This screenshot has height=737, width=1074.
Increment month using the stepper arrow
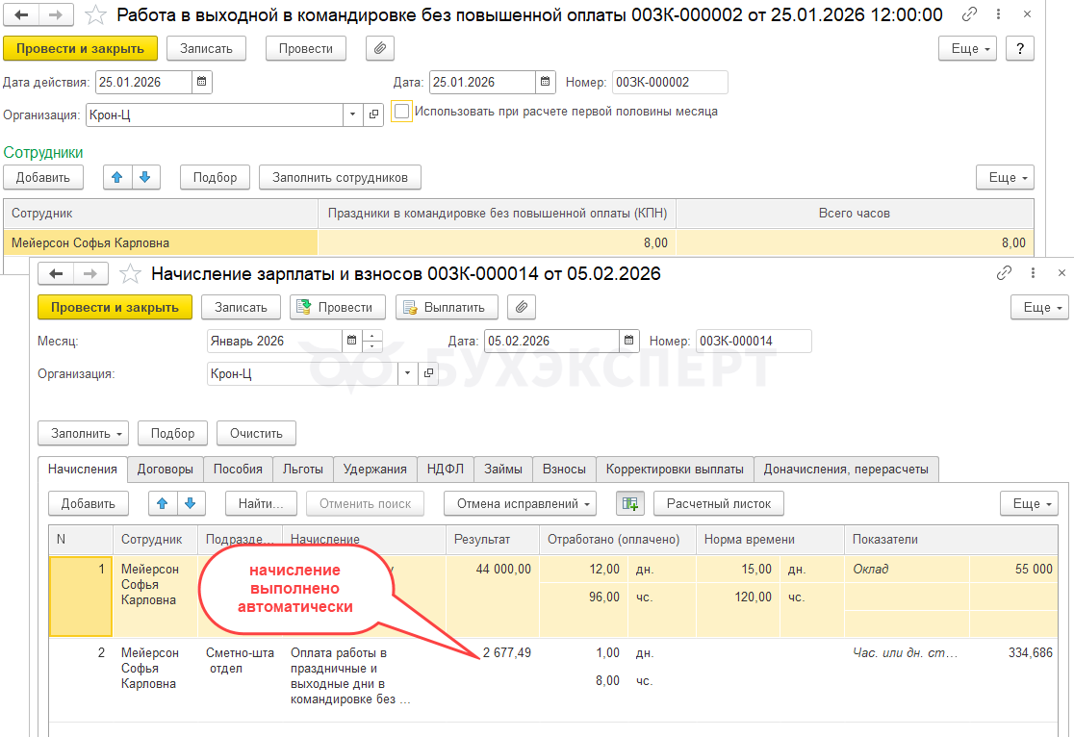pos(373,336)
